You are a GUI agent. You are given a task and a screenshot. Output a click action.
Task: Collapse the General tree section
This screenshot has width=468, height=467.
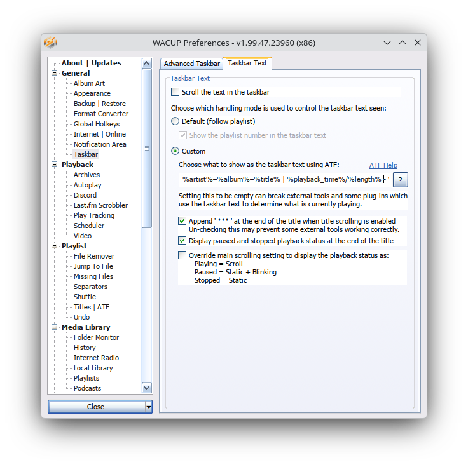[55, 73]
